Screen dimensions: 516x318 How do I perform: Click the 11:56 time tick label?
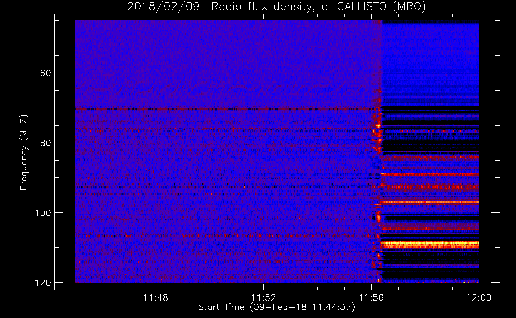[x=371, y=298]
